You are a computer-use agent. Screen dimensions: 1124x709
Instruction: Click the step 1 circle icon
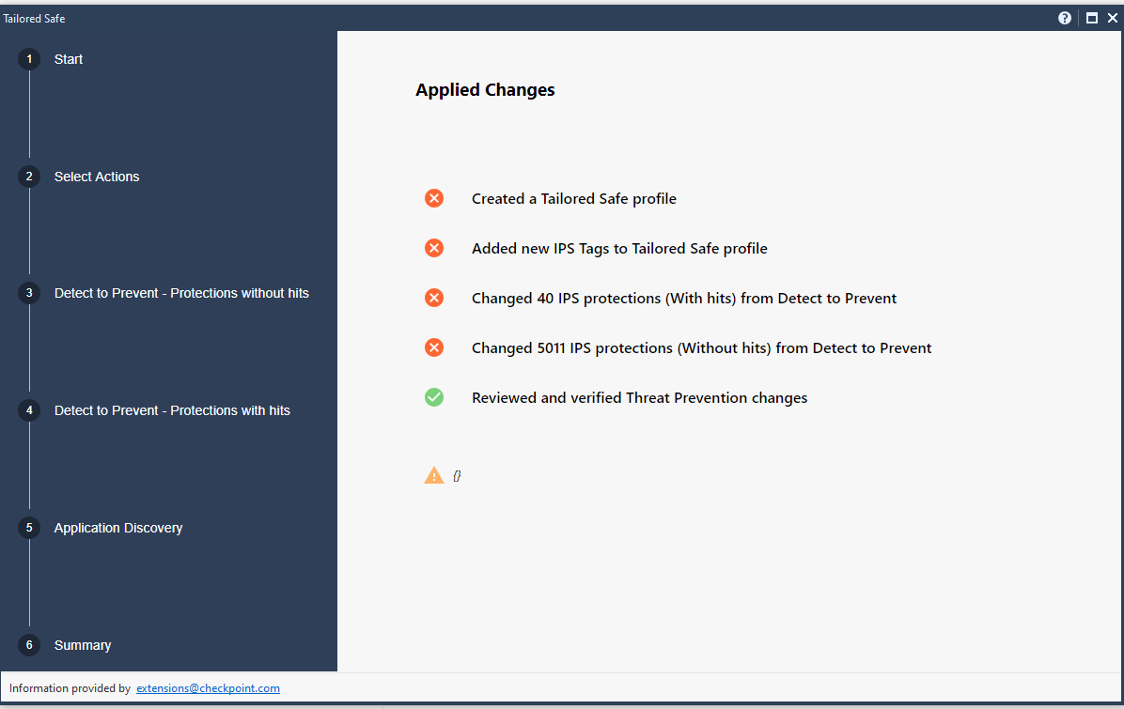point(29,59)
